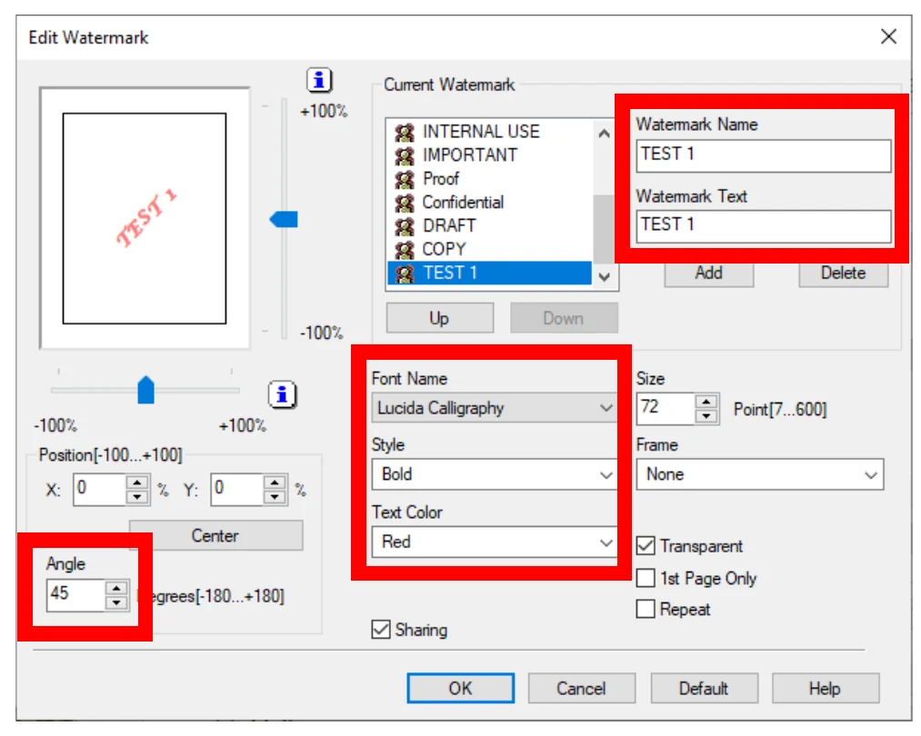Open Help for watermark dialog
The height and width of the screenshot is (736, 921).
tap(826, 688)
